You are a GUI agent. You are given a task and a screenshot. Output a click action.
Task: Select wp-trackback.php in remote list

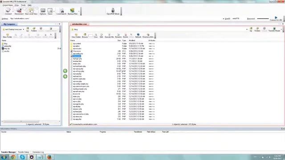(79, 66)
